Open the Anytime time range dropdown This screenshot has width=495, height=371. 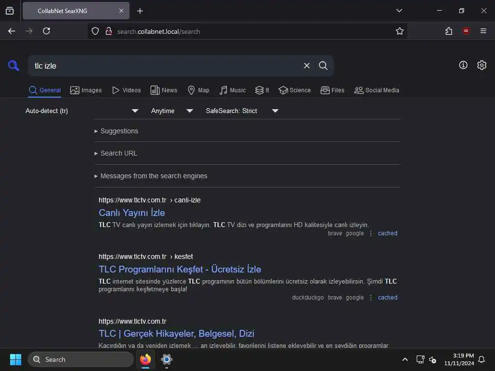point(172,111)
